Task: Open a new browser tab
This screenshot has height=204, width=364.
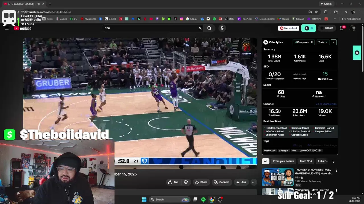Action: (x=50, y=4)
